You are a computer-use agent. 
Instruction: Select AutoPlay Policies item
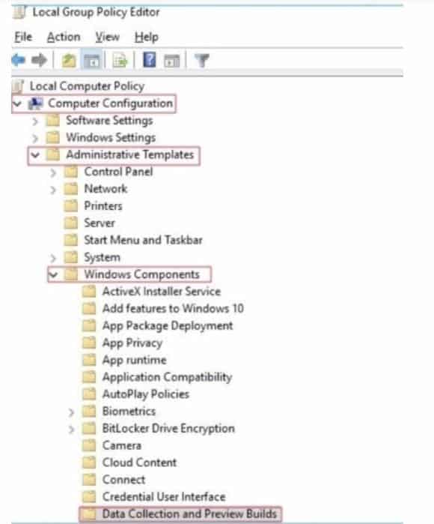pos(146,394)
